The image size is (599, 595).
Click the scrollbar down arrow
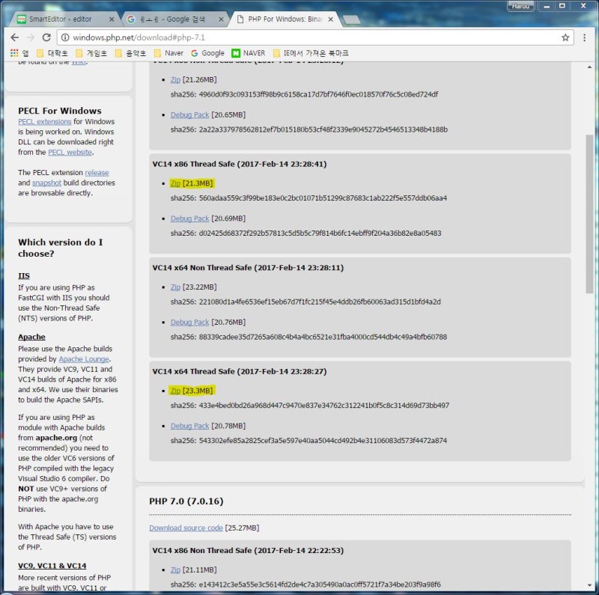589,585
